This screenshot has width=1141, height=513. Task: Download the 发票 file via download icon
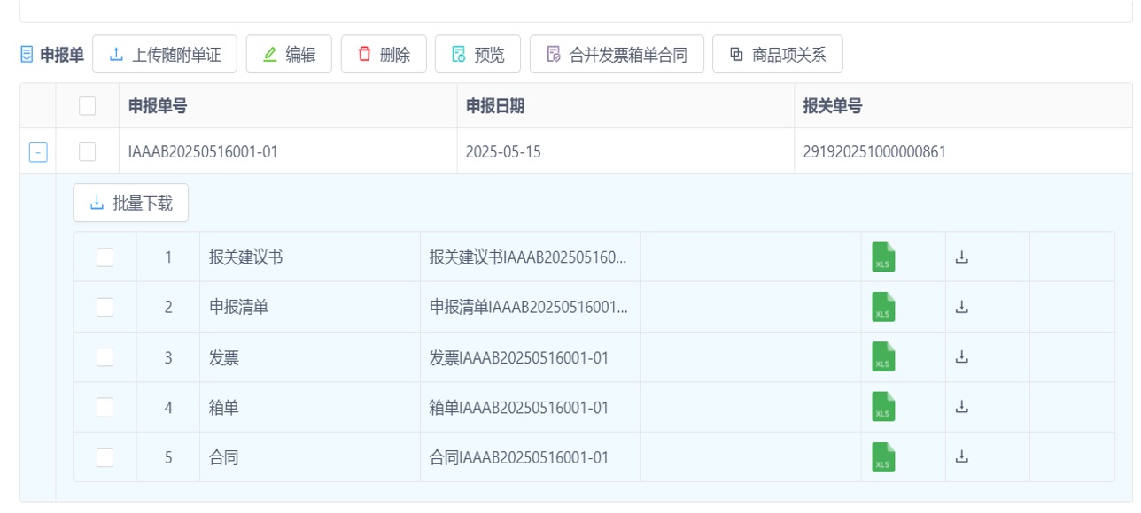[962, 357]
